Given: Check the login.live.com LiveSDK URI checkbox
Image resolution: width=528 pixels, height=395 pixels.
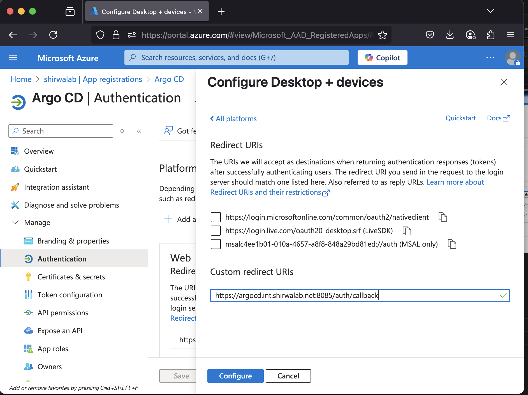Looking at the screenshot, I should click(216, 231).
